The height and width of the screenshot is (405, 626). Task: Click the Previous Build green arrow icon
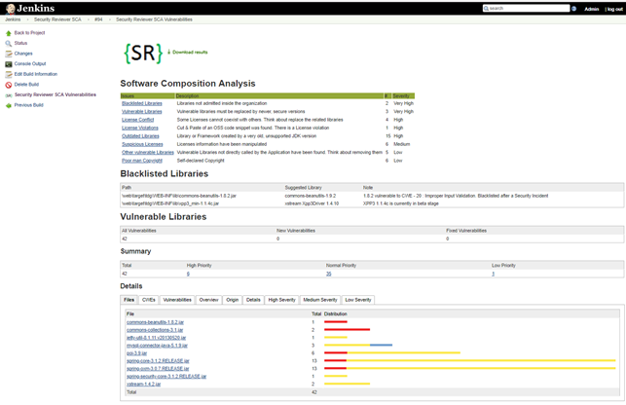[x=9, y=105]
